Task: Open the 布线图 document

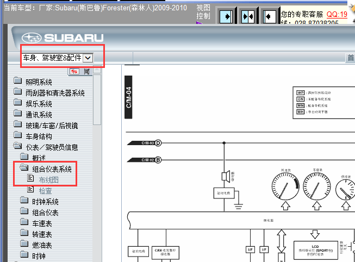Action: tap(49, 180)
